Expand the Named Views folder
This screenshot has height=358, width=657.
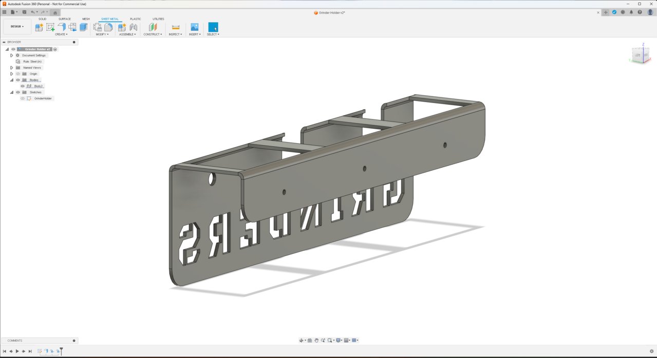click(x=11, y=68)
